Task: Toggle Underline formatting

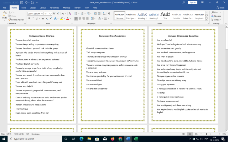Action: (37, 18)
